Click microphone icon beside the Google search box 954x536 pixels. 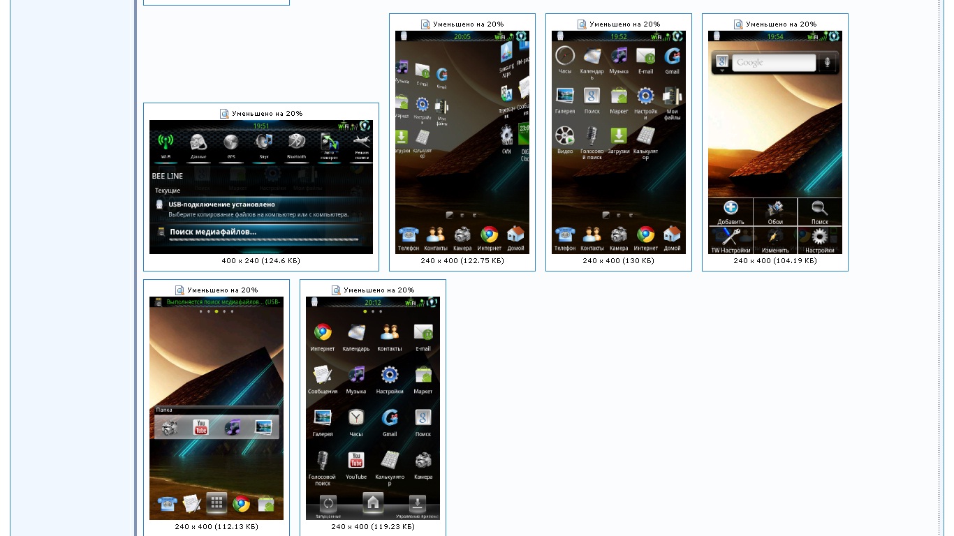tap(827, 63)
